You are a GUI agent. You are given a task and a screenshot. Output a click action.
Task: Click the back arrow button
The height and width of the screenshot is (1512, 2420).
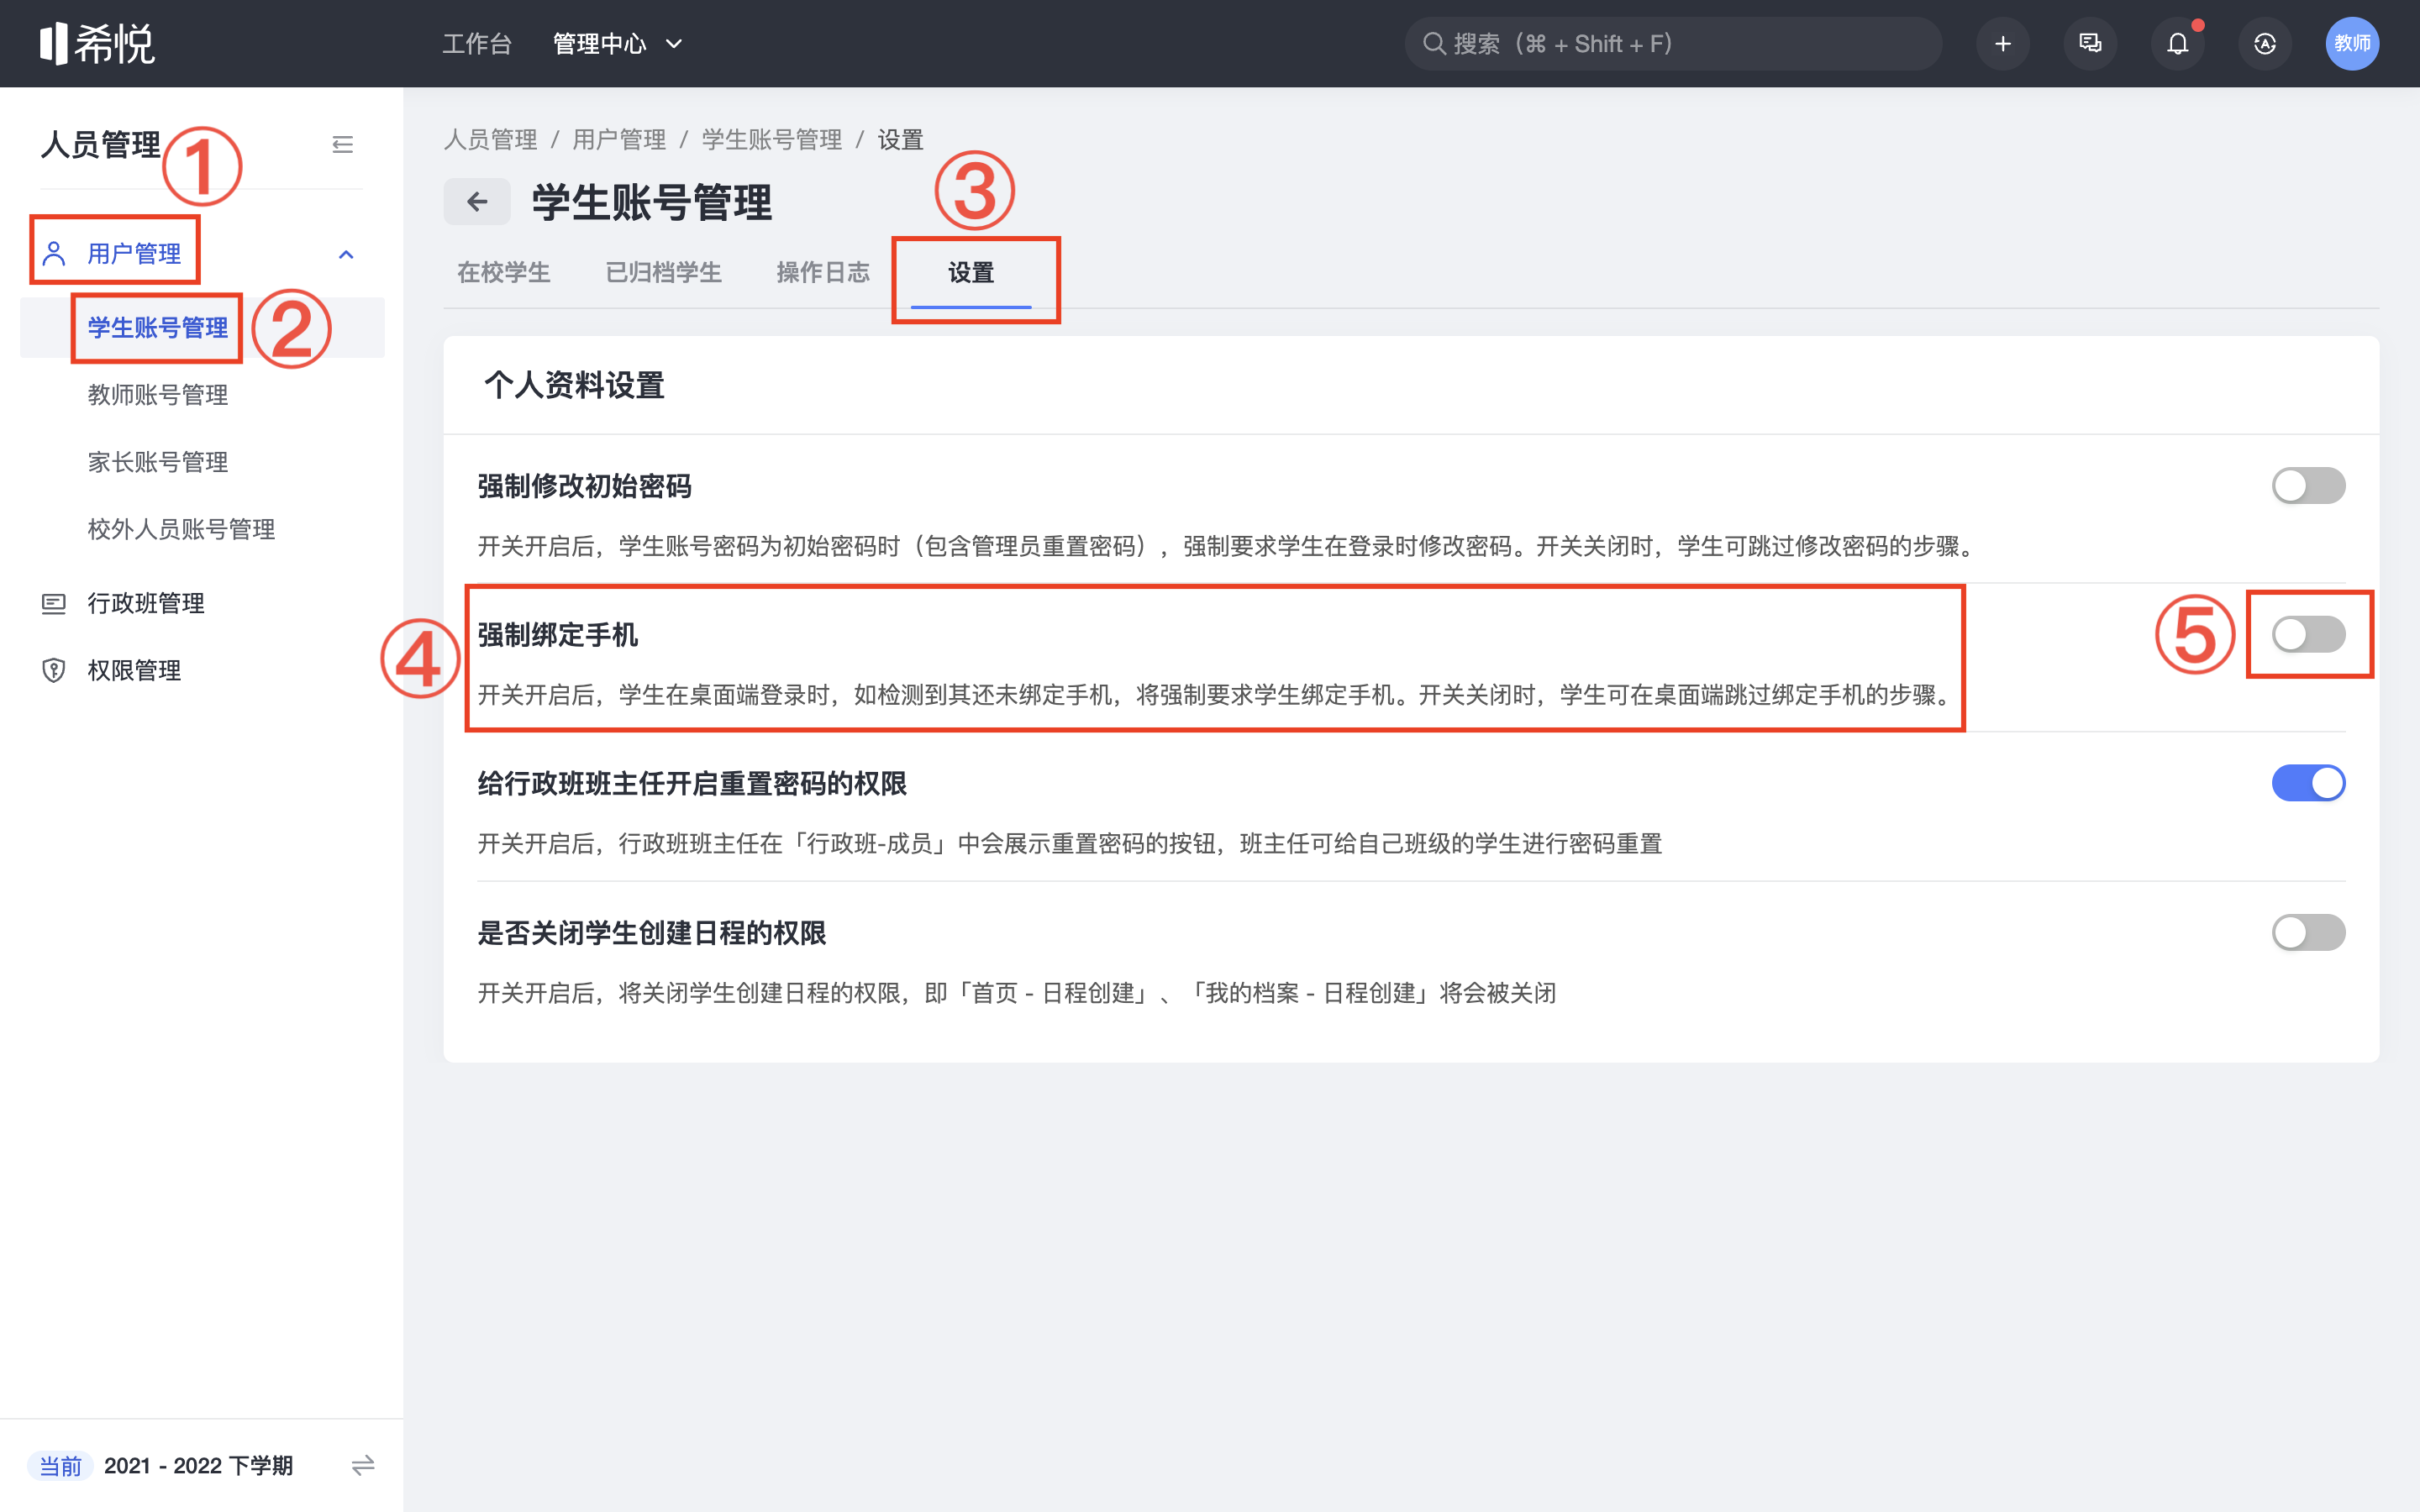click(477, 202)
